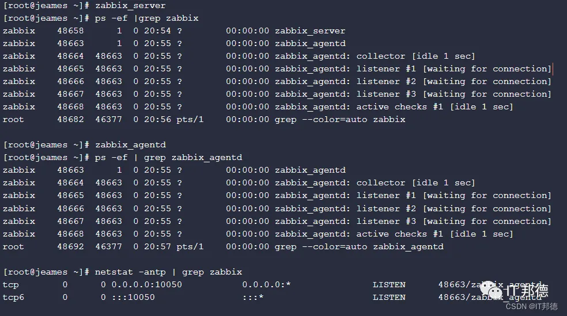567x316 pixels.
Task: Click listener #3 line in second process listing
Action: click(x=277, y=222)
